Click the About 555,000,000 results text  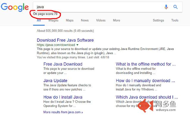tap(65, 31)
